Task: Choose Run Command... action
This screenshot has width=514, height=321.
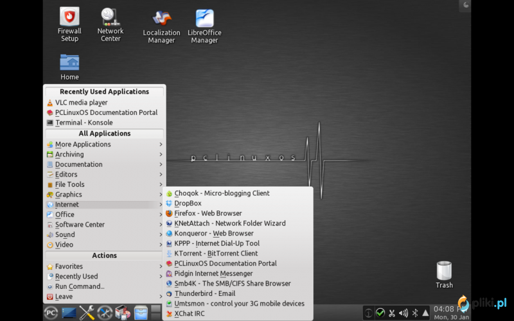Action: click(x=105, y=286)
